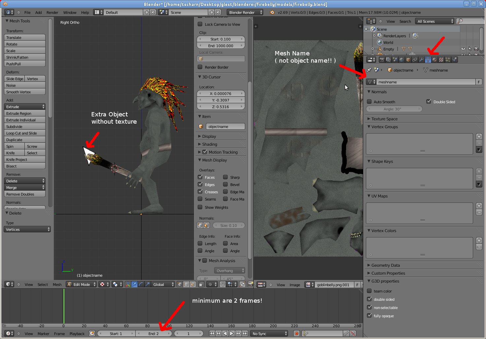
Task: Open the Constraints properties chain icon
Action: click(x=415, y=60)
